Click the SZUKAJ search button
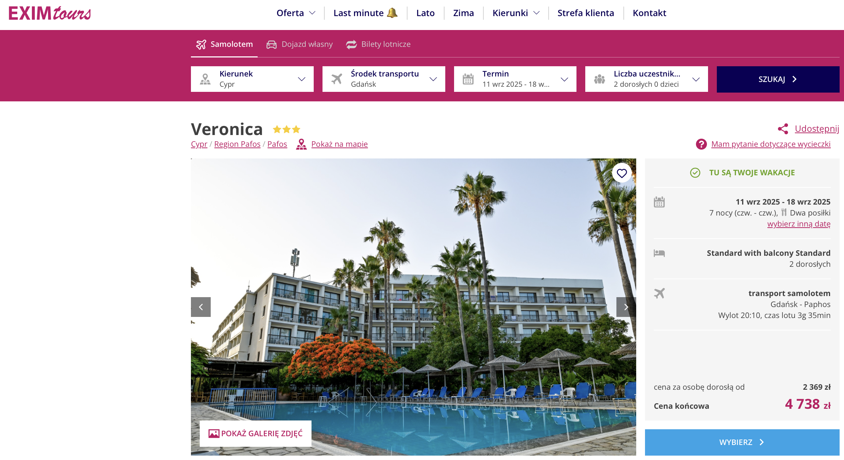Viewport: 844px width, 460px height. [x=778, y=79]
